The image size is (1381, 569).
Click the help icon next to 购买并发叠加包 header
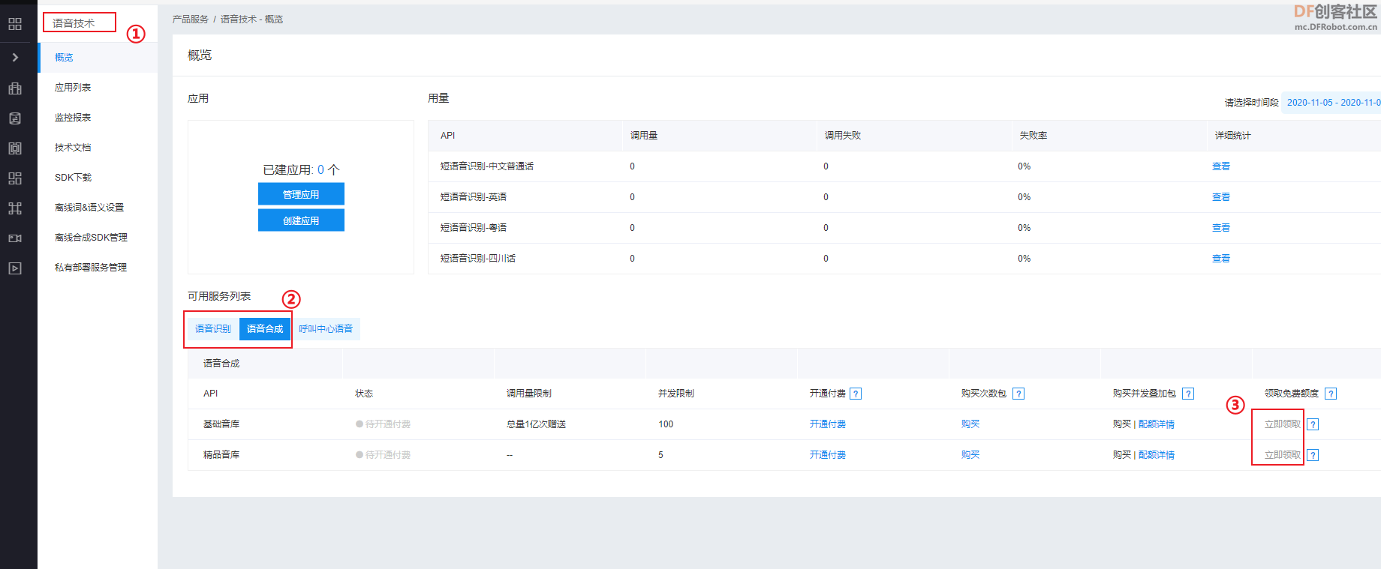click(x=1188, y=394)
